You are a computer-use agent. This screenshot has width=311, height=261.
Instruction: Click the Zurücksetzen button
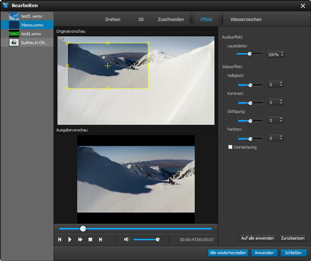[292, 238]
